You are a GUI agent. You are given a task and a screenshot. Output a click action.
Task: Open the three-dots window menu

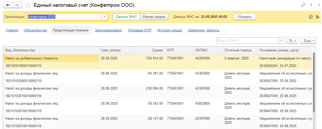tap(311, 5)
